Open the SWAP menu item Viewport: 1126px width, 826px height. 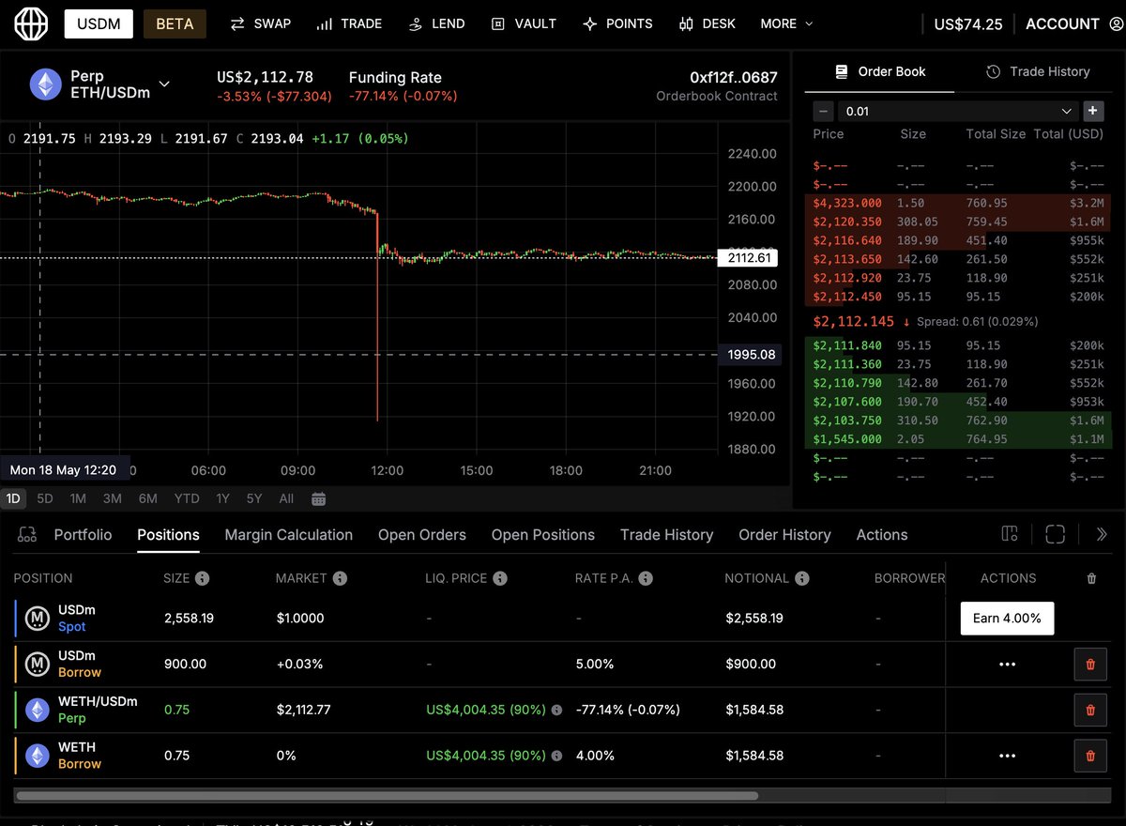coord(260,23)
